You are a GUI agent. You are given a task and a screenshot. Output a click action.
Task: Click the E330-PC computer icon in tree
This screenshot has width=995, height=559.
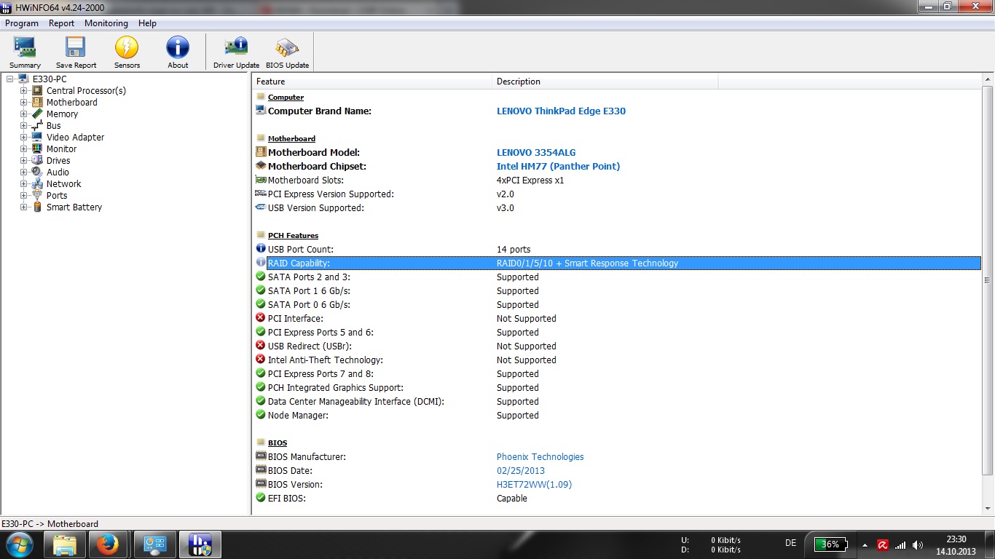click(x=23, y=79)
